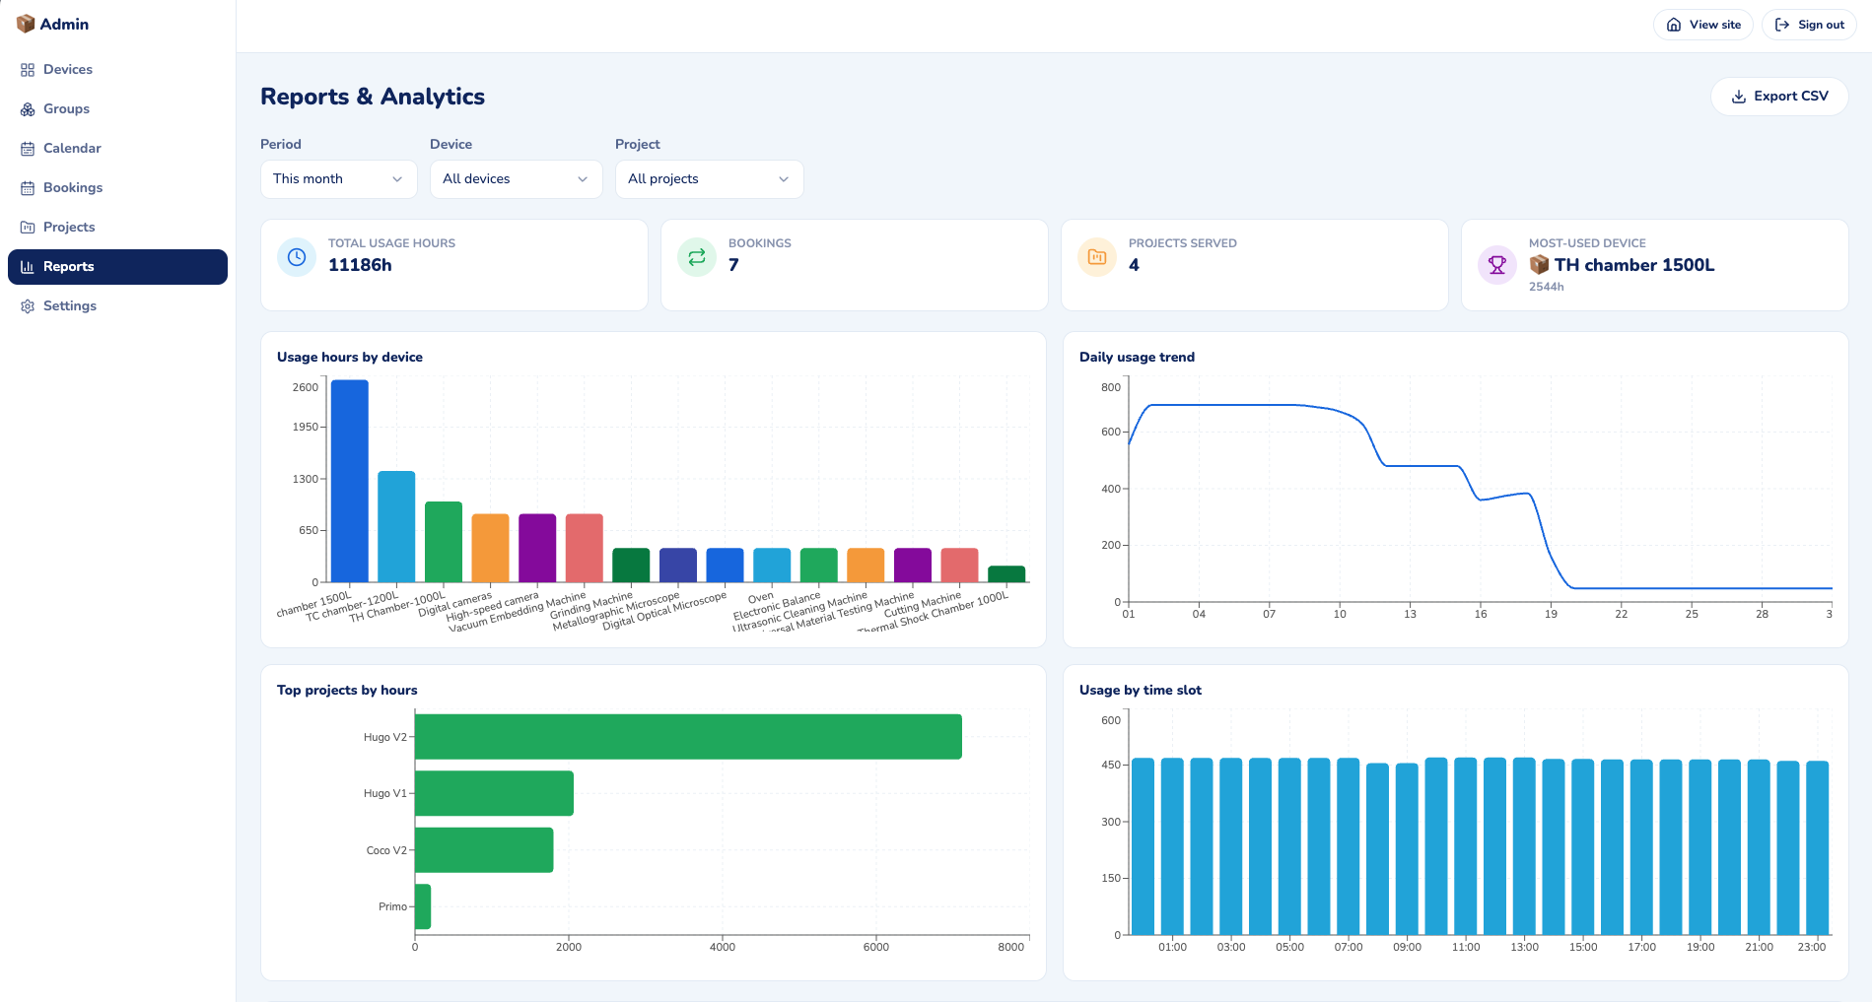Click the Sign out button

click(1809, 25)
